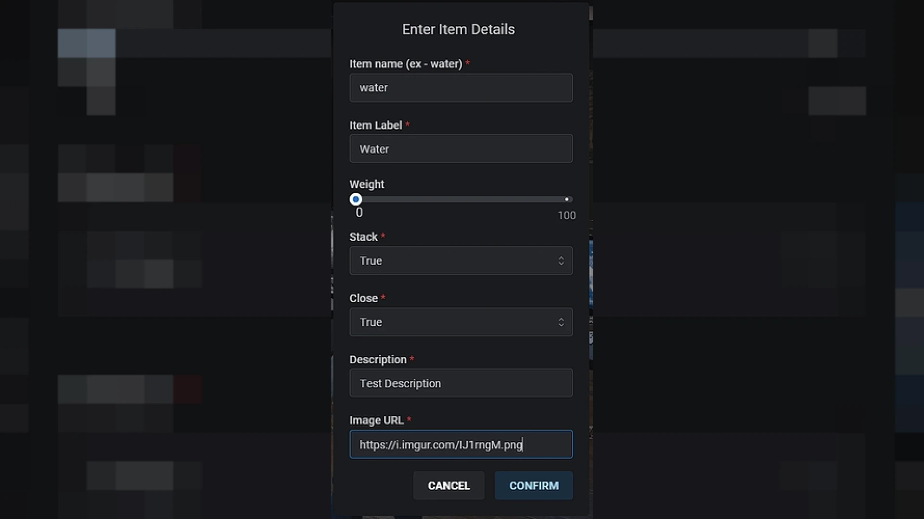Focus the Item Label field containing Water

461,148
